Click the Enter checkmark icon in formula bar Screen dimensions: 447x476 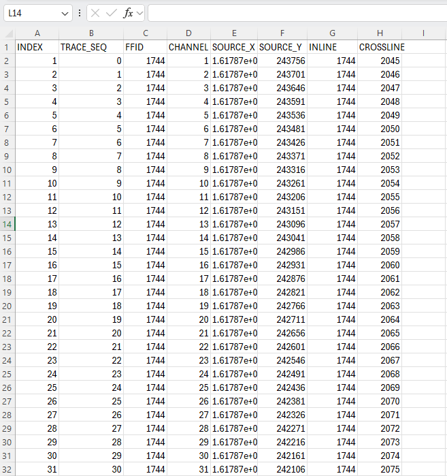point(112,13)
